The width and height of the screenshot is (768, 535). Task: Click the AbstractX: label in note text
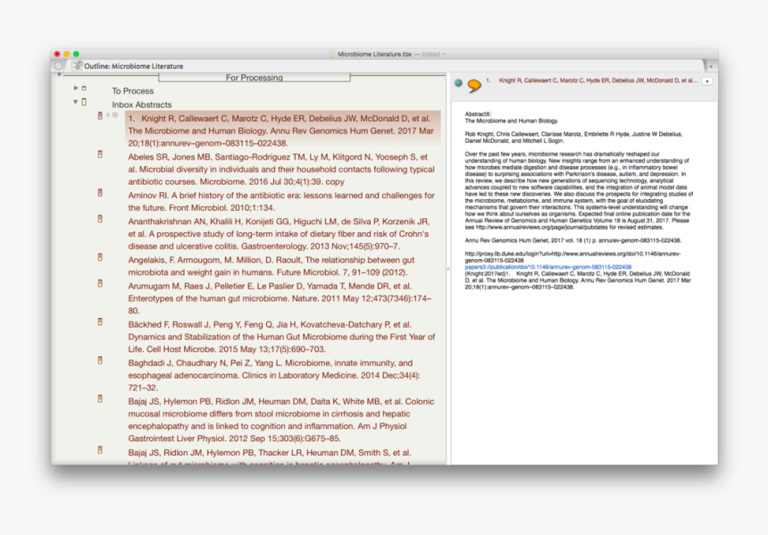click(478, 114)
